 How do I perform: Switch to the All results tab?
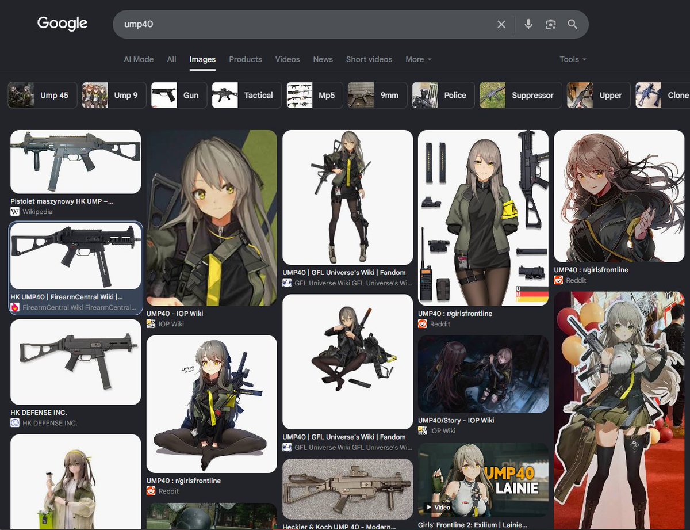[x=171, y=59]
